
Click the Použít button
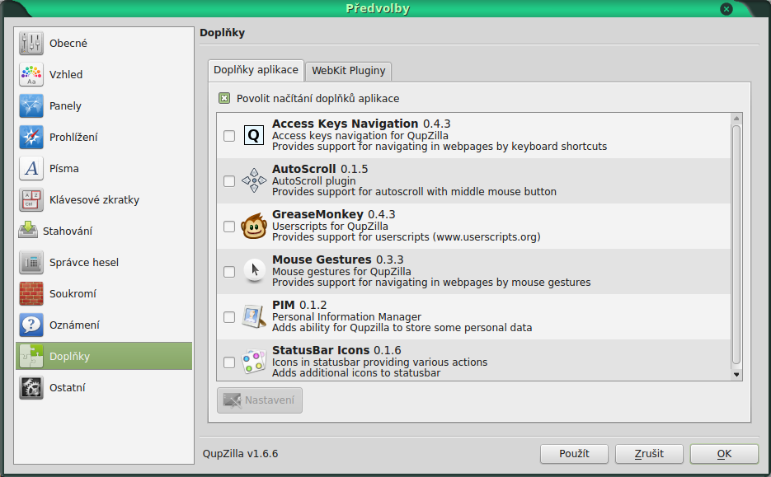coord(574,453)
